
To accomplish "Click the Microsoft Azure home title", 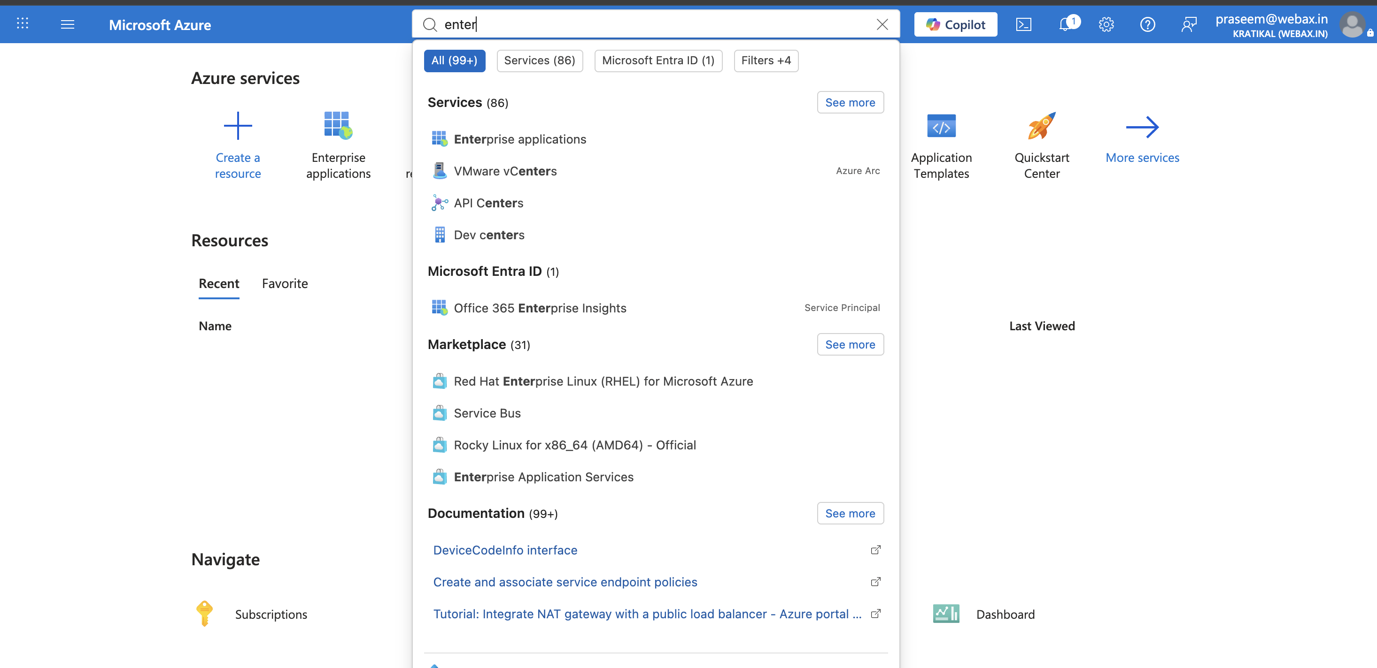I will coord(160,24).
